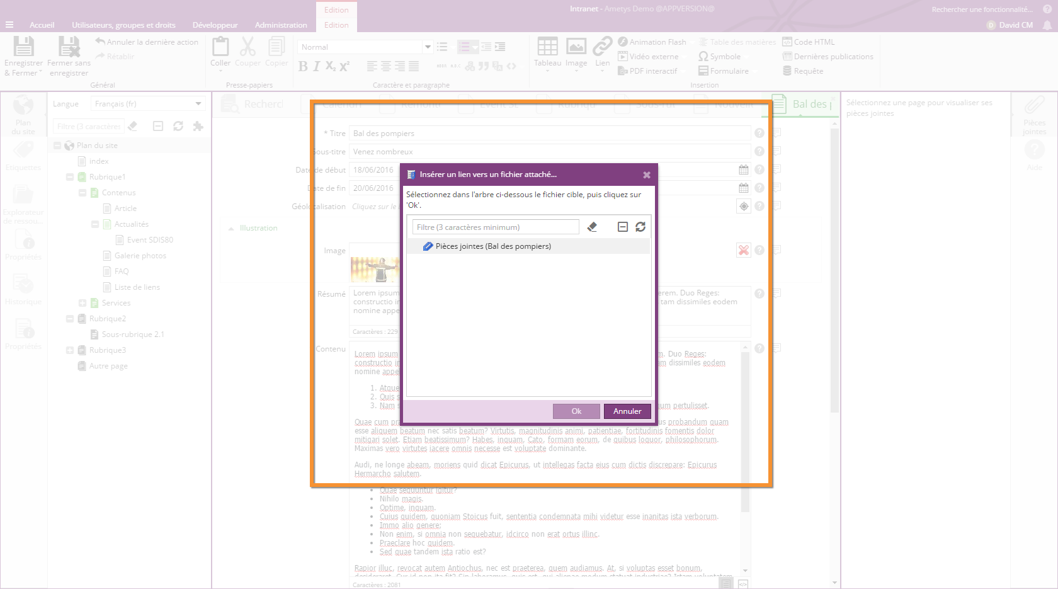This screenshot has height=589, width=1058.
Task: Open the calendar picker for Date de début
Action: pyautogui.click(x=744, y=169)
